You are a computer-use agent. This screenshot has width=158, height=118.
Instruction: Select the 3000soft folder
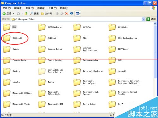[x=13, y=38]
